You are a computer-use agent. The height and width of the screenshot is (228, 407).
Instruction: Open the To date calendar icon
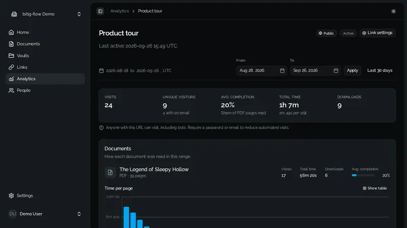336,70
